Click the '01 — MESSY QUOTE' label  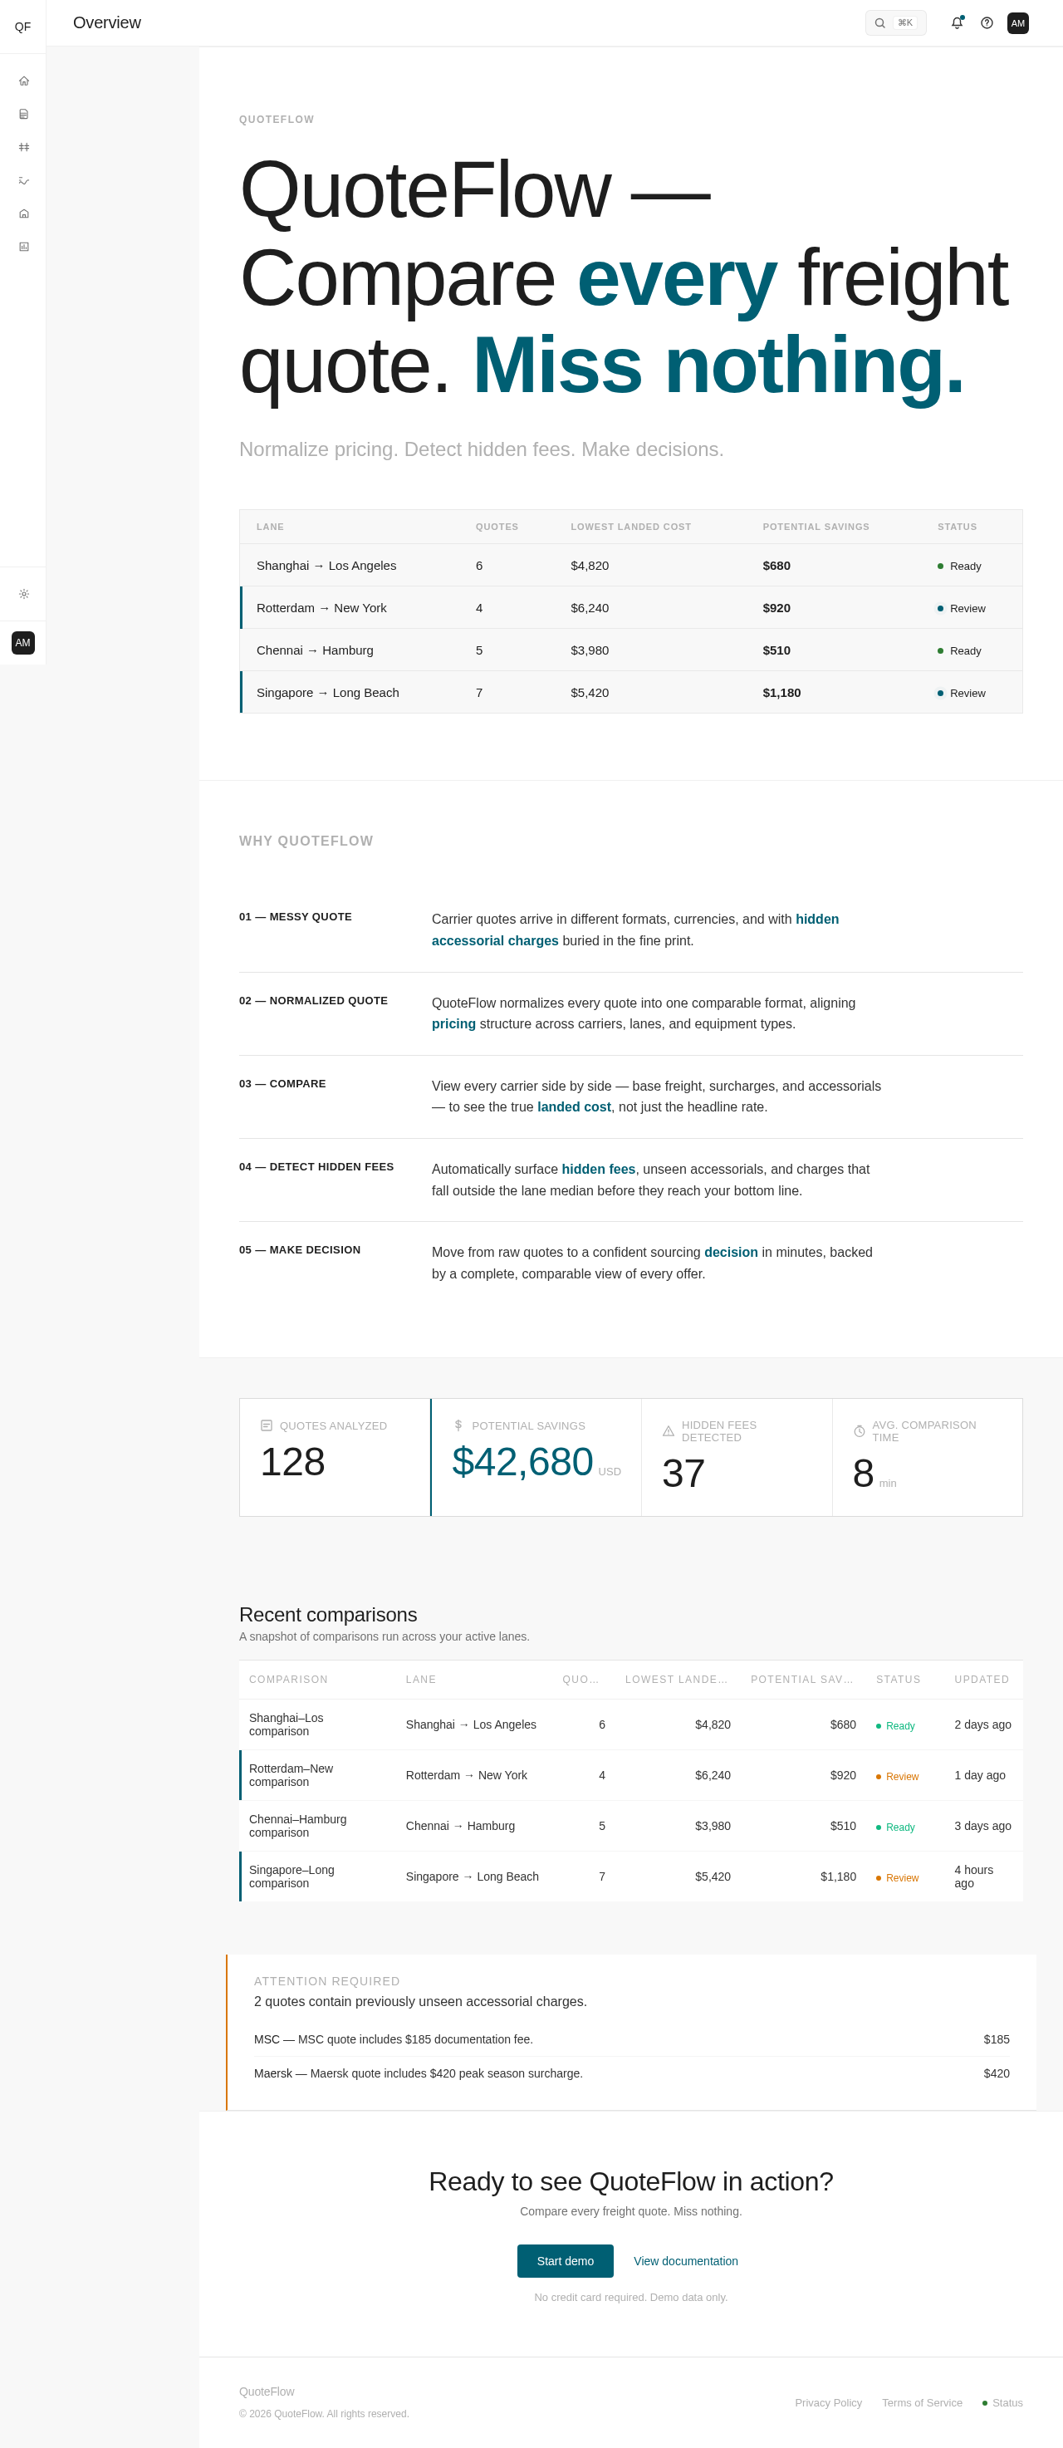[x=296, y=917]
